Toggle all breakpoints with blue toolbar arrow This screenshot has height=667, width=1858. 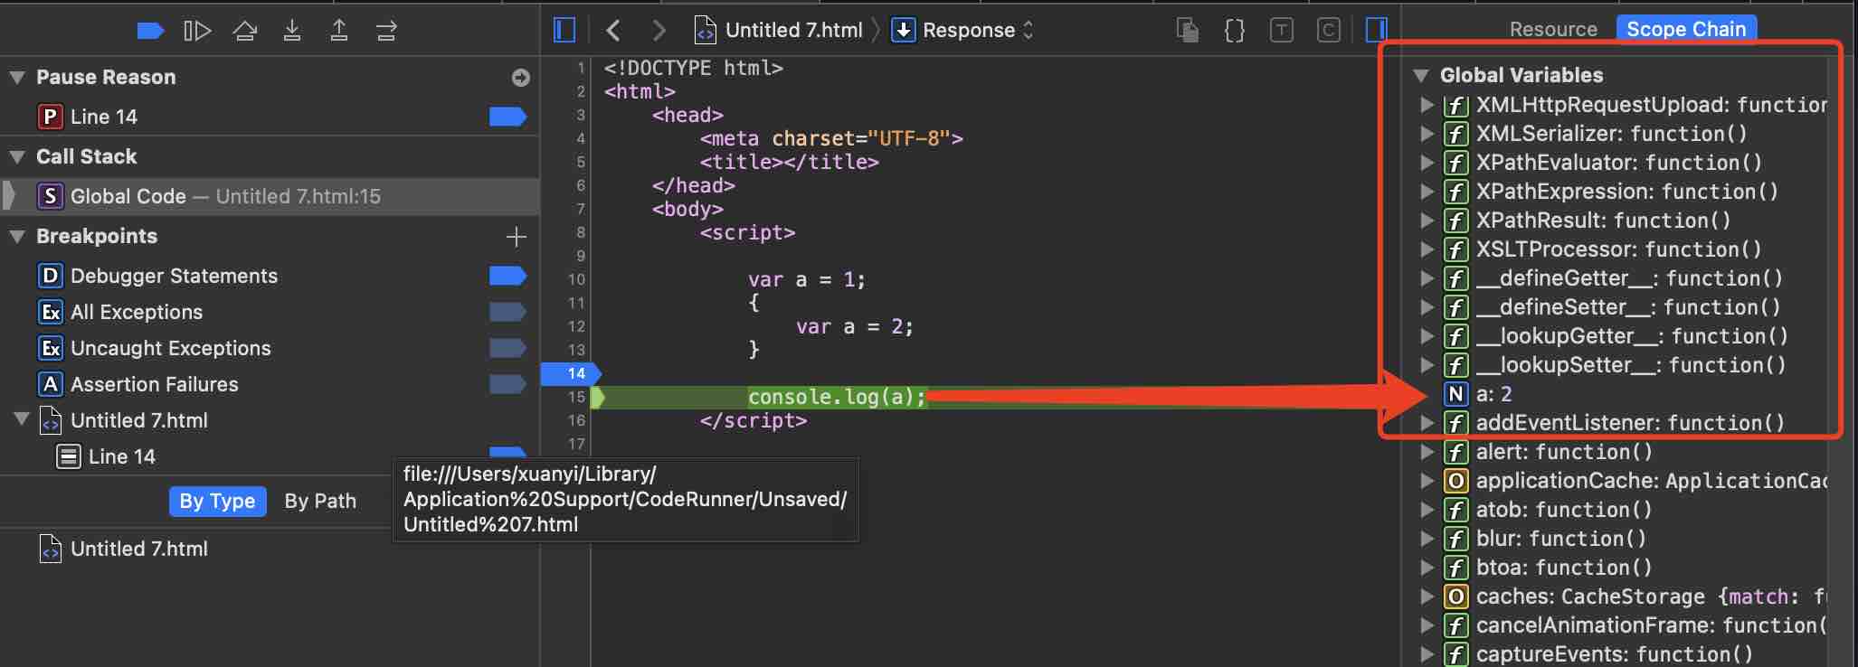150,31
